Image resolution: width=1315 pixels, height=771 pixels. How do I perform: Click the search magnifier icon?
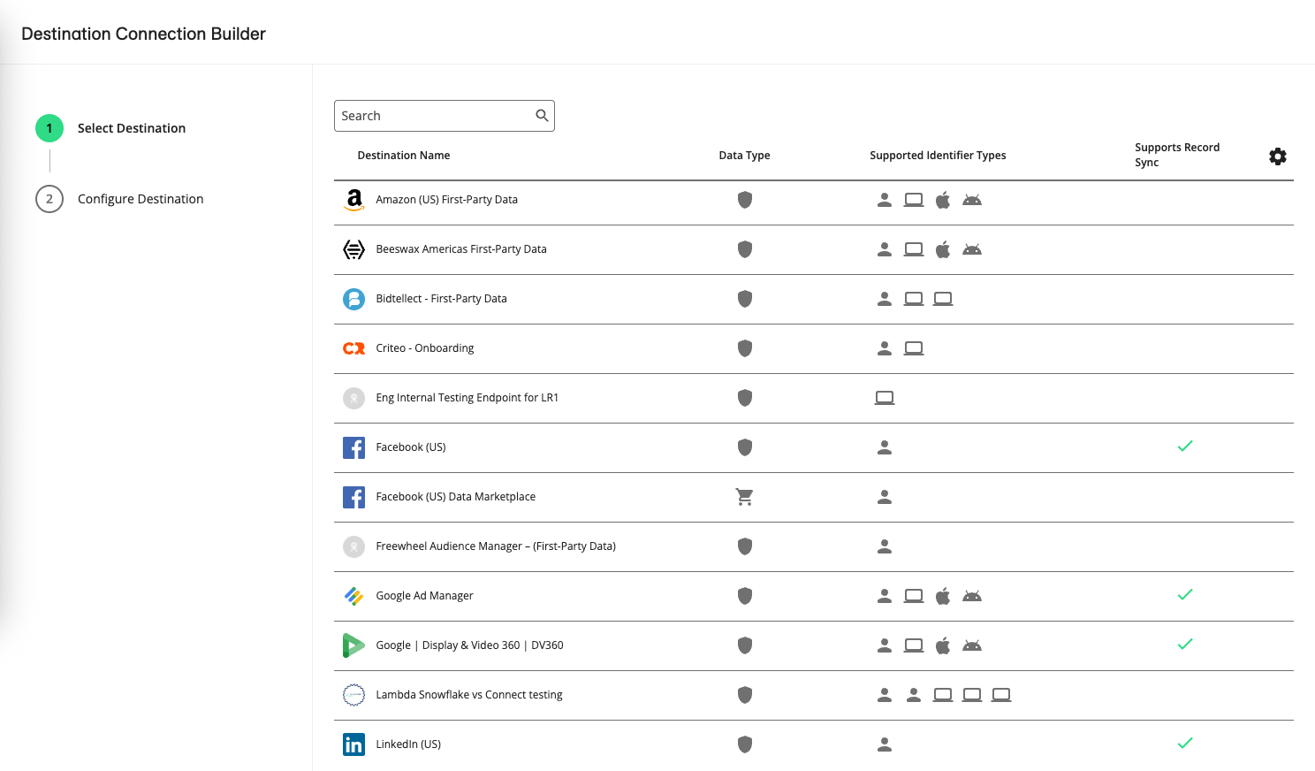542,116
